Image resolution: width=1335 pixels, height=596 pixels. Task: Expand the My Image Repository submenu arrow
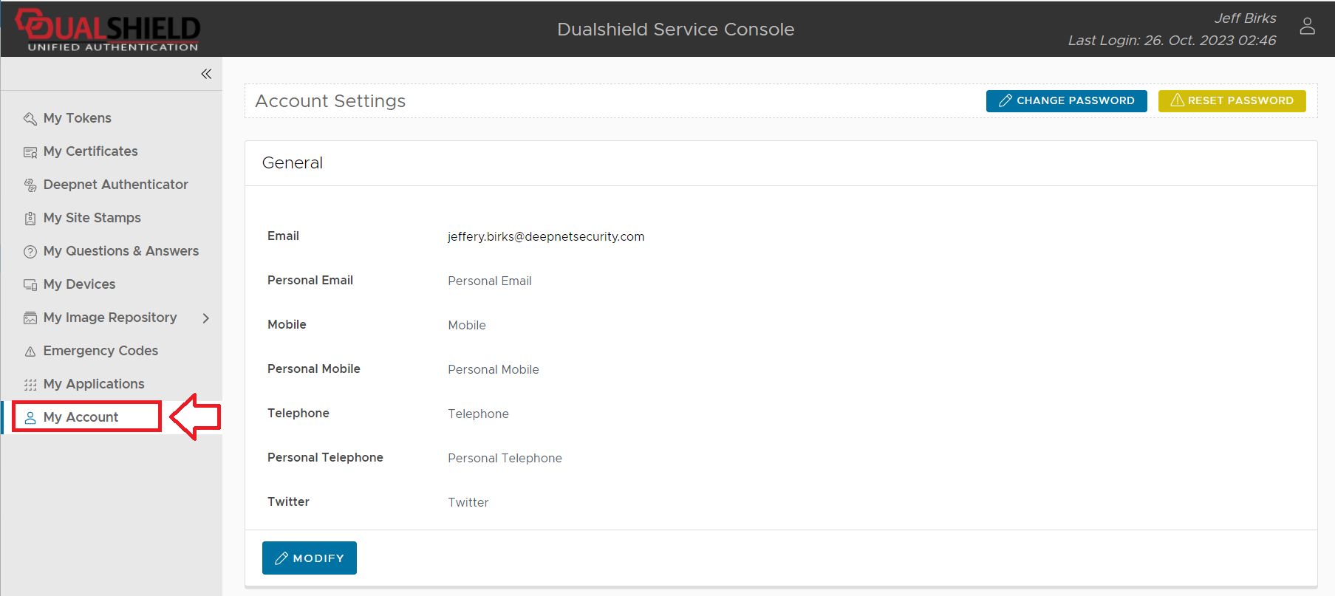[206, 318]
